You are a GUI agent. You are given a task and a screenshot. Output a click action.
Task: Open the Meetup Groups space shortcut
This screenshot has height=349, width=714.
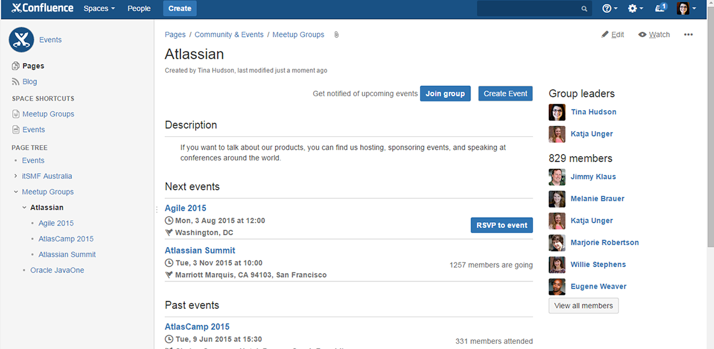48,114
